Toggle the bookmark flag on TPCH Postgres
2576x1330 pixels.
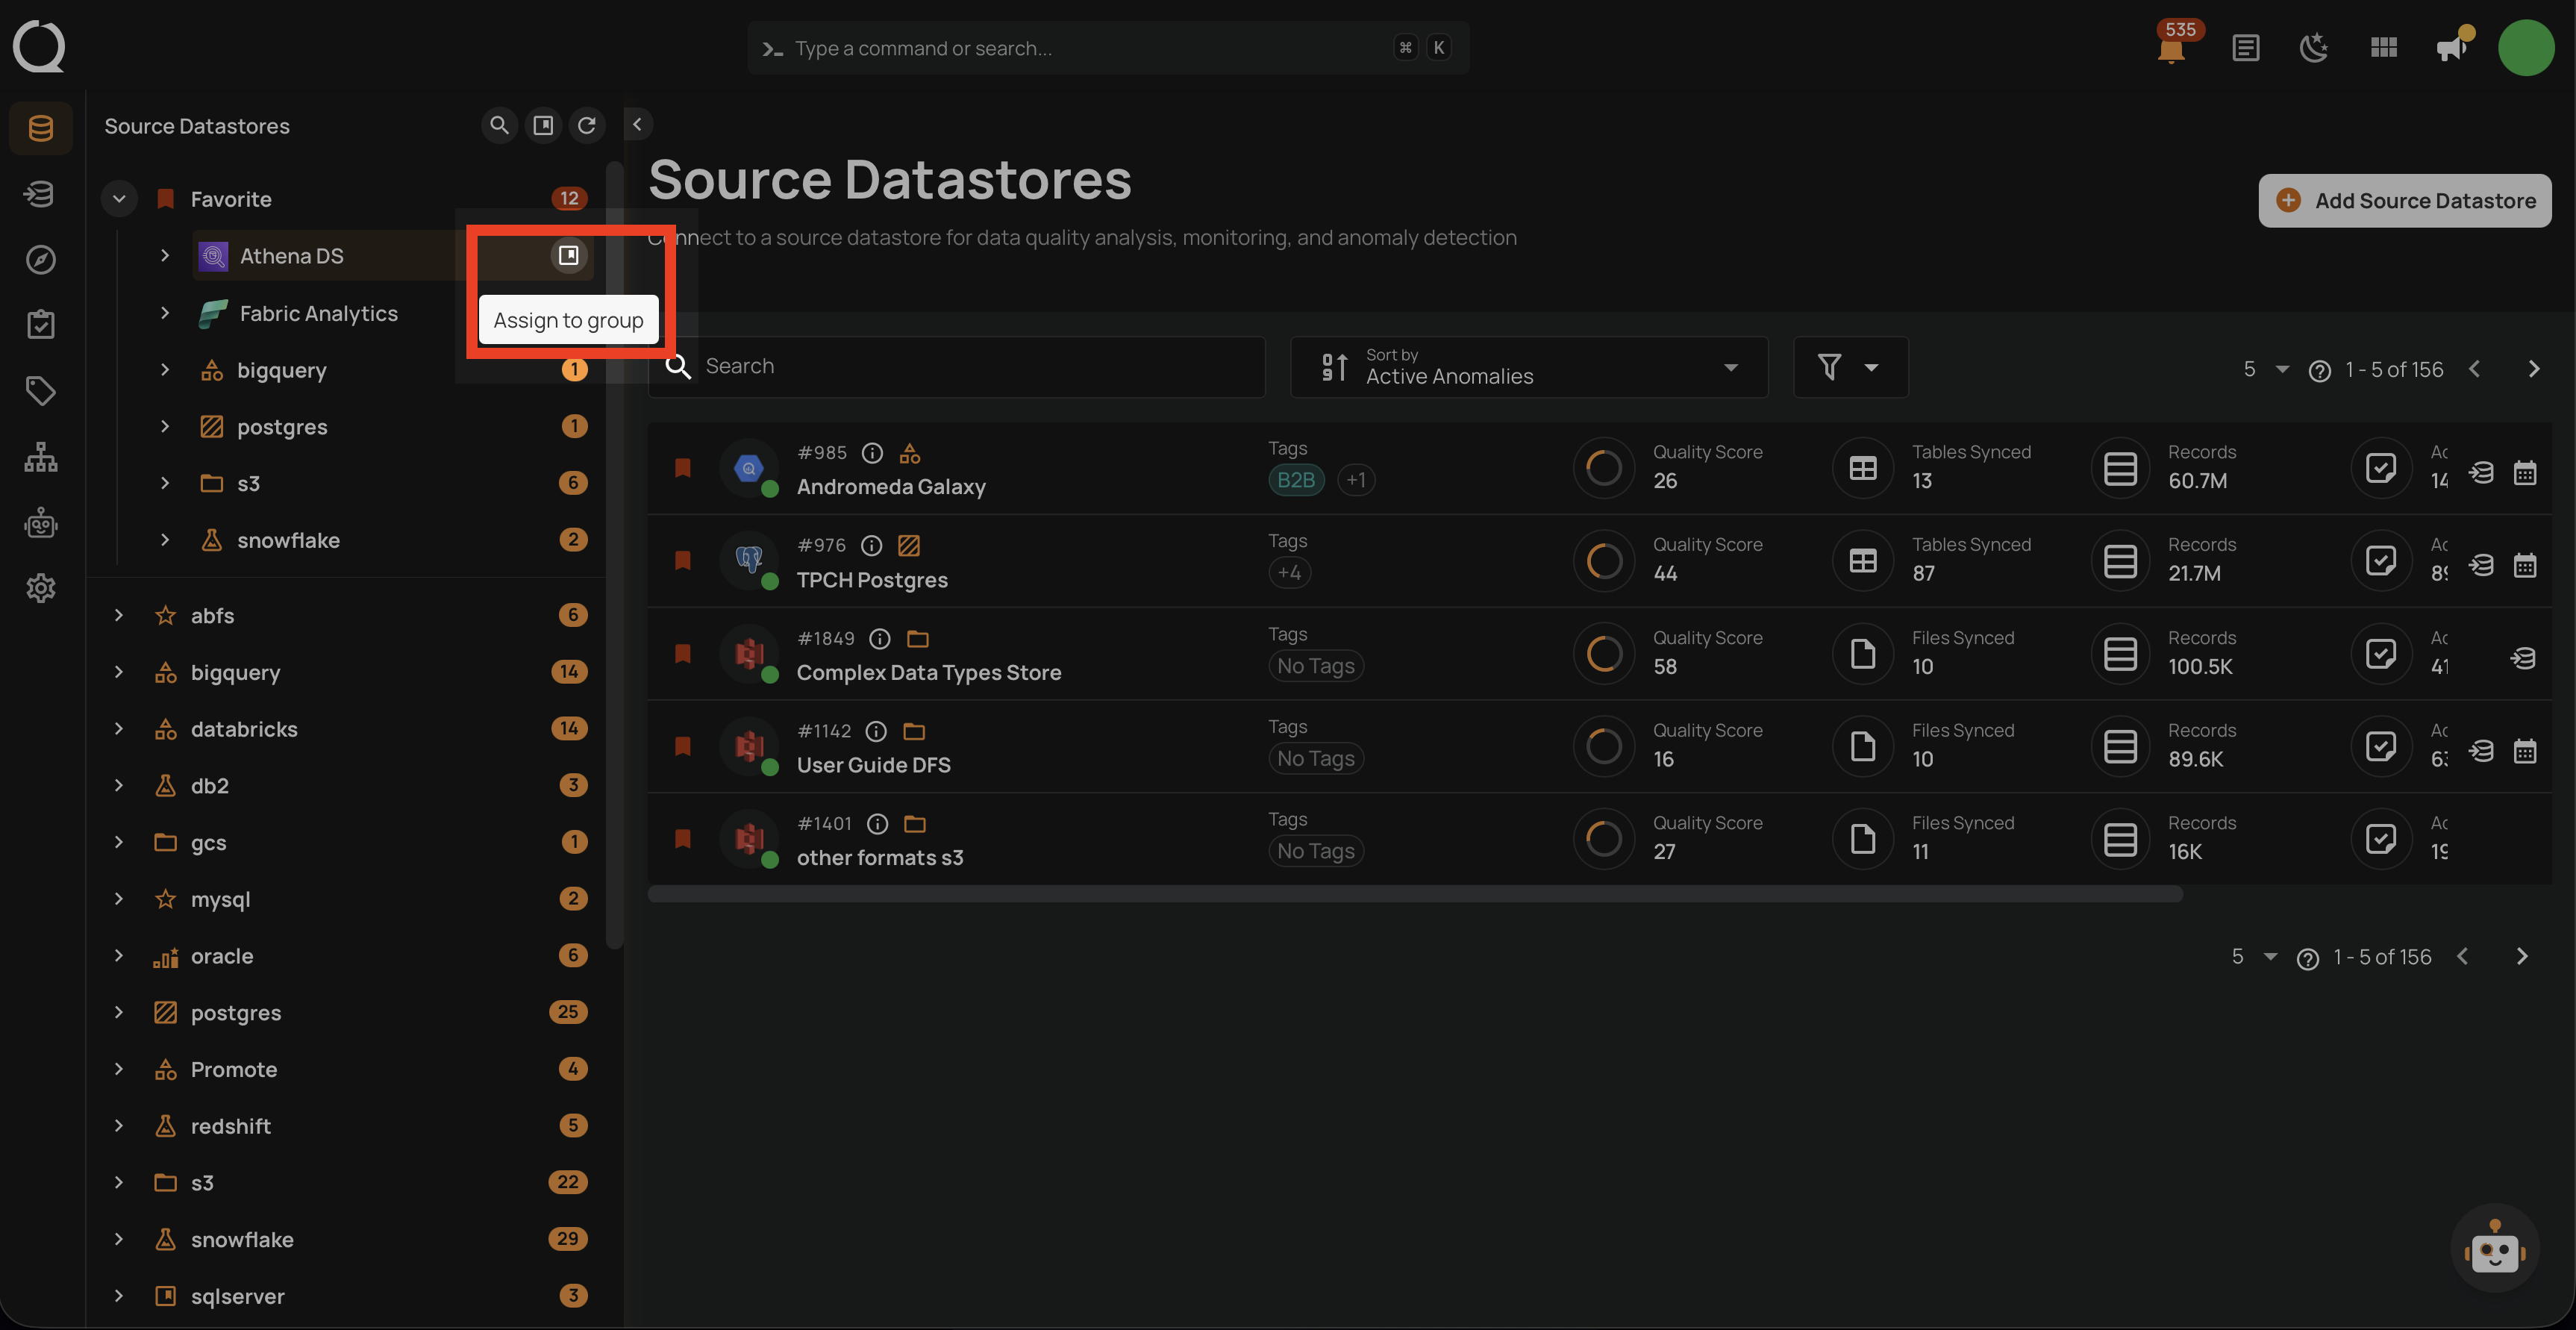point(684,560)
